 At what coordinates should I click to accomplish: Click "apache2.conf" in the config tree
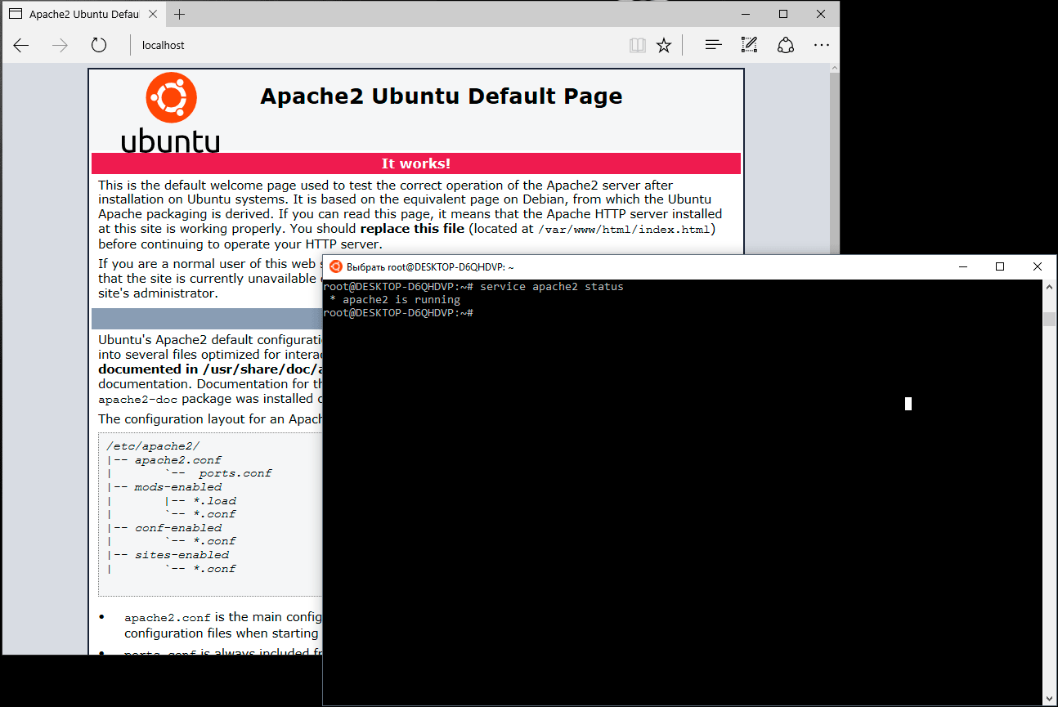178,460
